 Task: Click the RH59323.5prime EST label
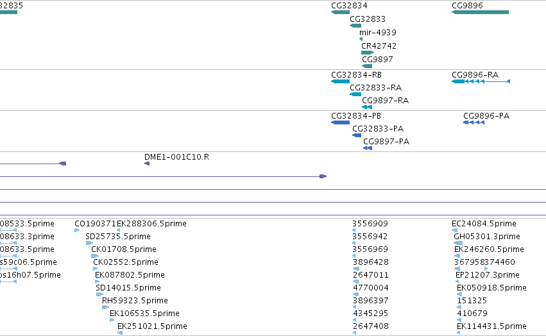click(x=135, y=301)
